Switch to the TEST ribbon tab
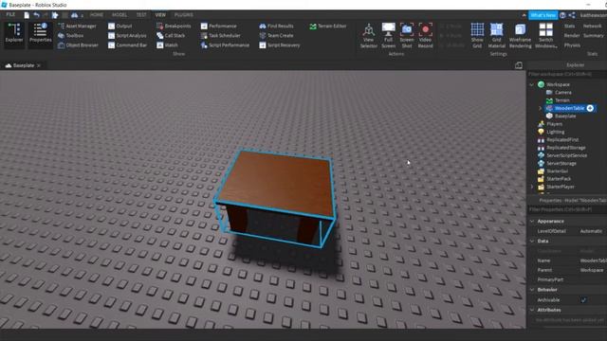This screenshot has width=607, height=341. pos(141,15)
